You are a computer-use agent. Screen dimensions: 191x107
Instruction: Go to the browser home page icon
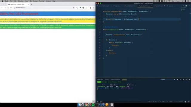click(x=11, y=8)
